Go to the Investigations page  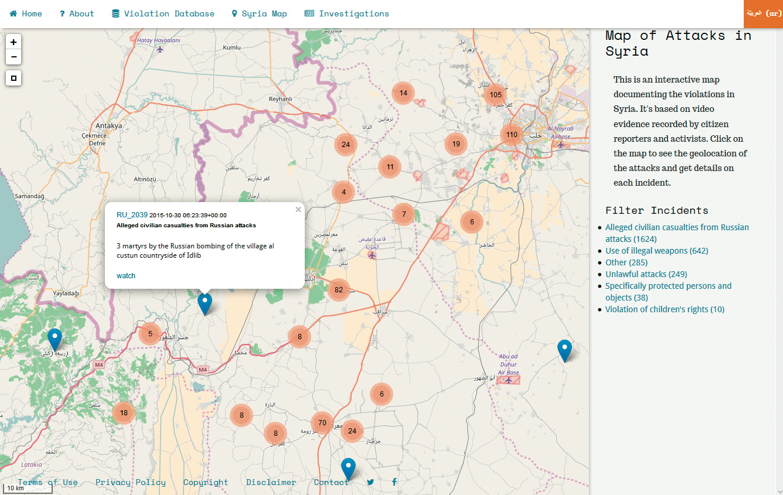pyautogui.click(x=346, y=13)
